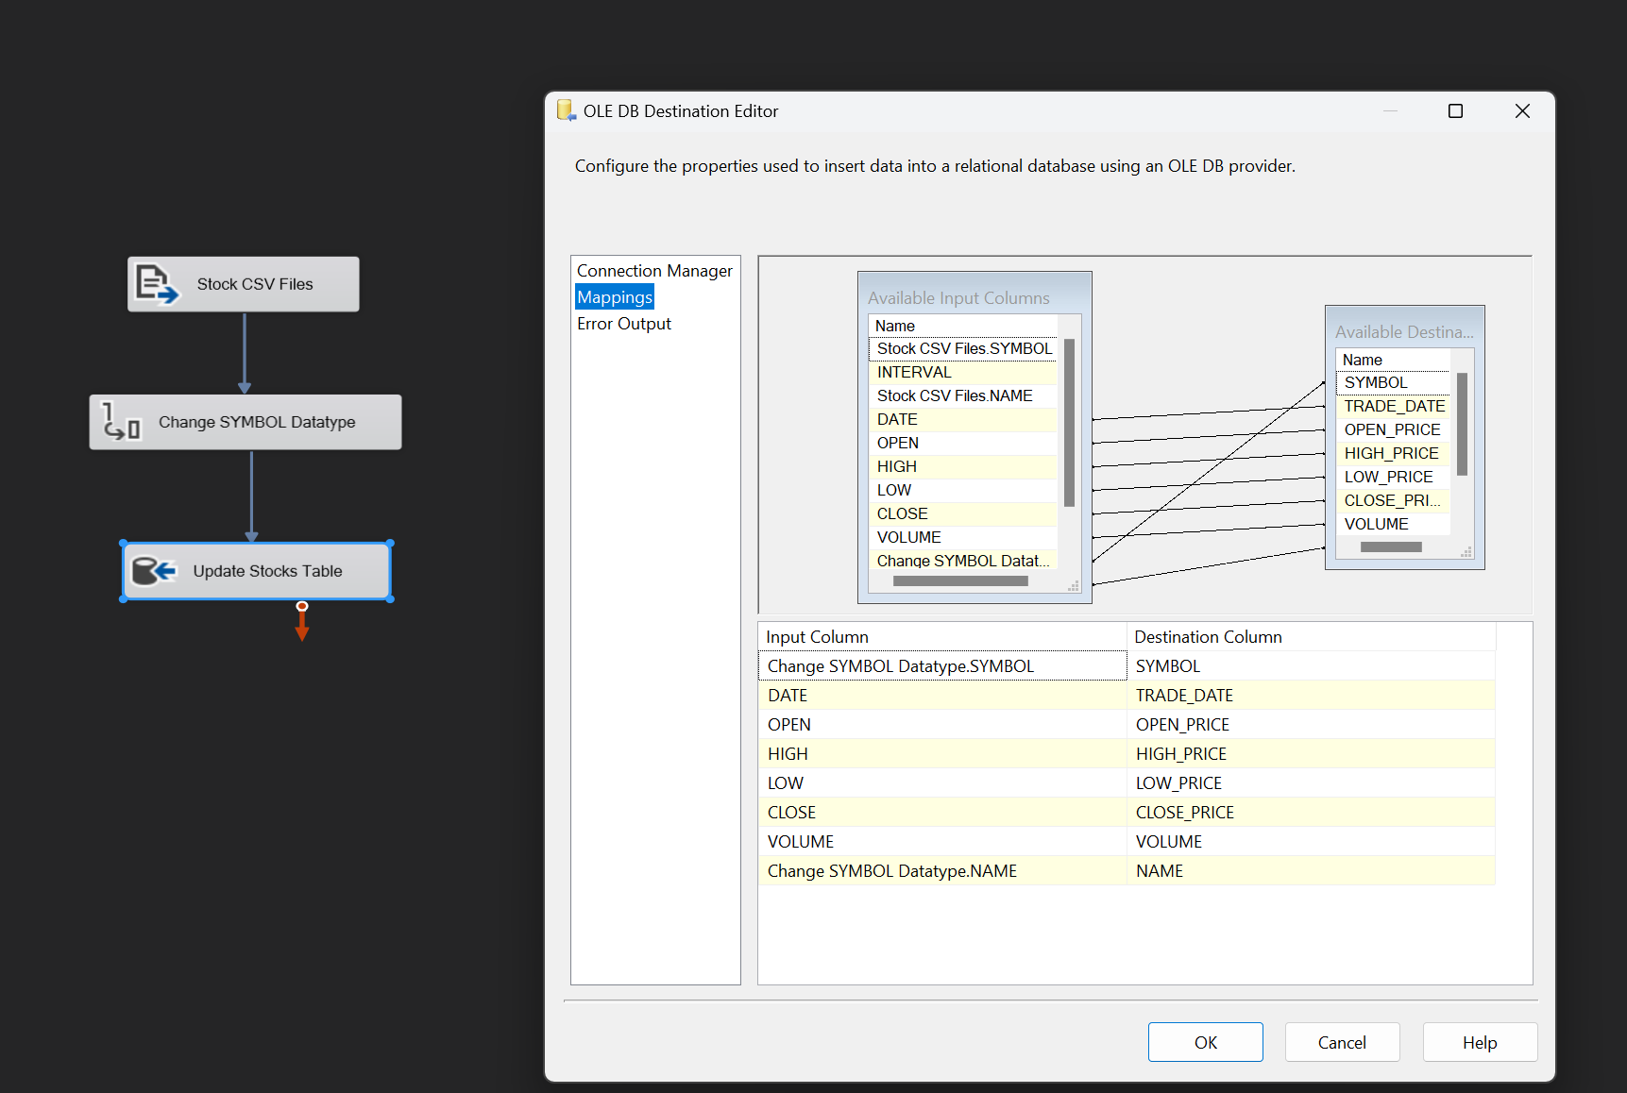
Task: Open the Connection Manager page
Action: pos(654,271)
